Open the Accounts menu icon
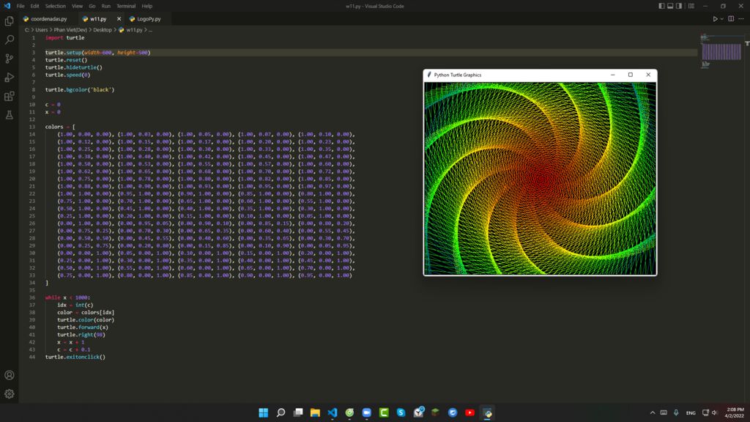Screen dimensions: 750x422 coord(9,375)
